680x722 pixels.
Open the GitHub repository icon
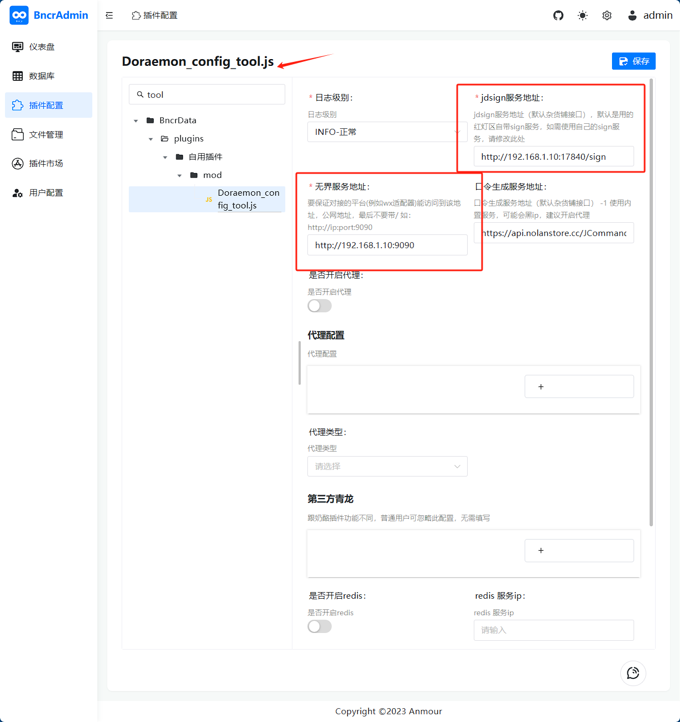pyautogui.click(x=558, y=15)
